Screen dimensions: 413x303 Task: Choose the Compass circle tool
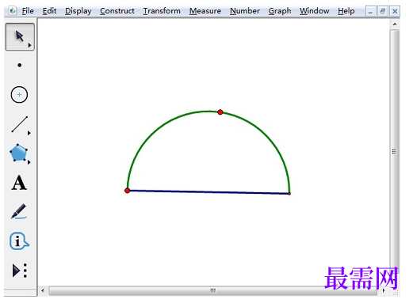19,95
